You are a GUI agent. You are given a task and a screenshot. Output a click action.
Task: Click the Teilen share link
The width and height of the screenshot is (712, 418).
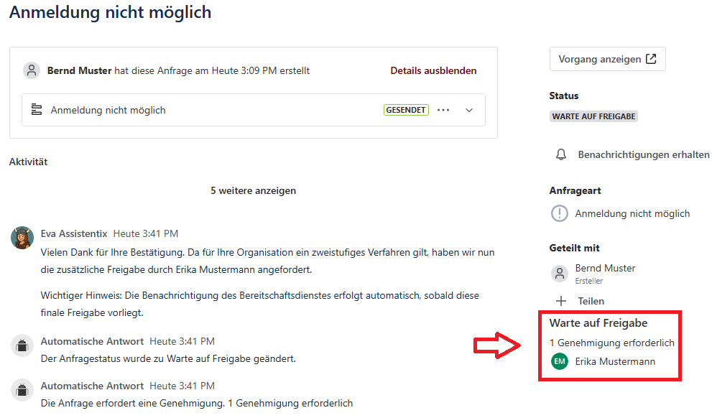pos(591,301)
